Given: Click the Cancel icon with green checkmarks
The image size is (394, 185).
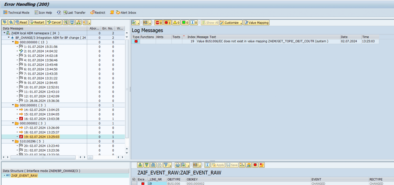Looking at the screenshot, I should point(54,22).
